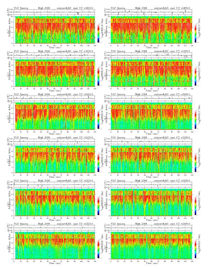The image size is (208, 269).
Task: Click the 'start UT =2350:0' title text
Action: pos(180,224)
